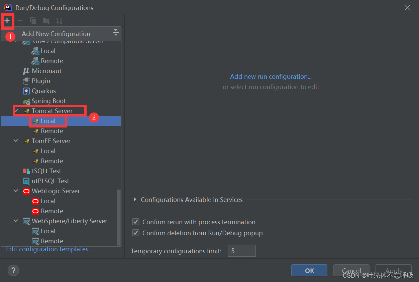The image size is (419, 282).
Task: Expand Configurations Available in Services section
Action: point(135,200)
